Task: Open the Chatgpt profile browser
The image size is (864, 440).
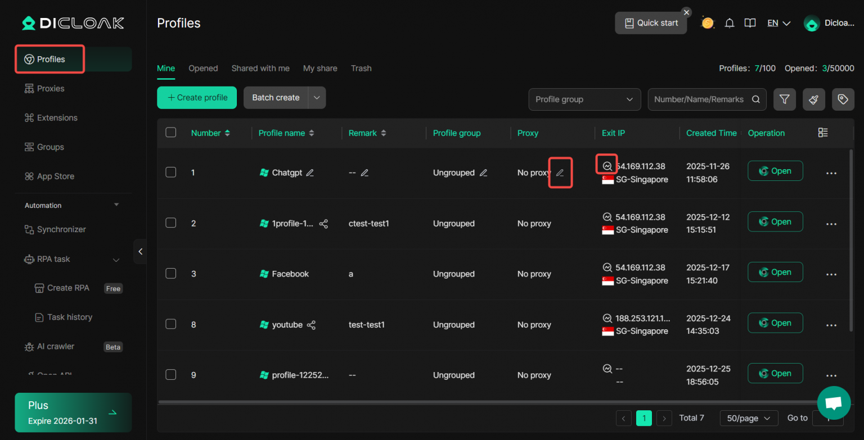Action: (775, 171)
